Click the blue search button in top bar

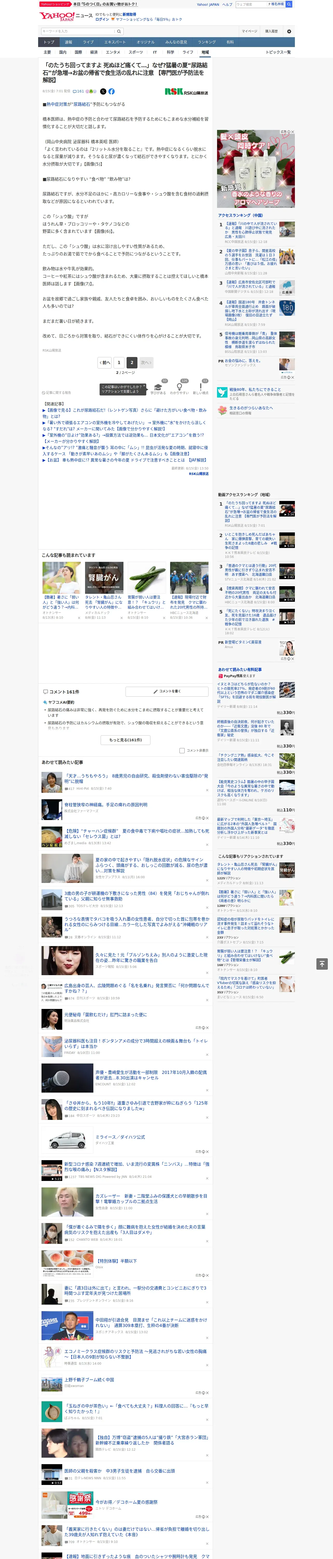(x=289, y=4)
